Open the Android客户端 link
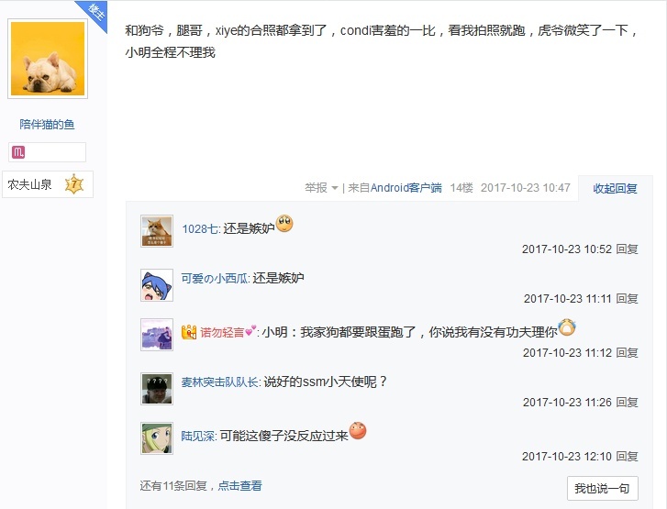Image resolution: width=667 pixels, height=509 pixels. point(406,187)
